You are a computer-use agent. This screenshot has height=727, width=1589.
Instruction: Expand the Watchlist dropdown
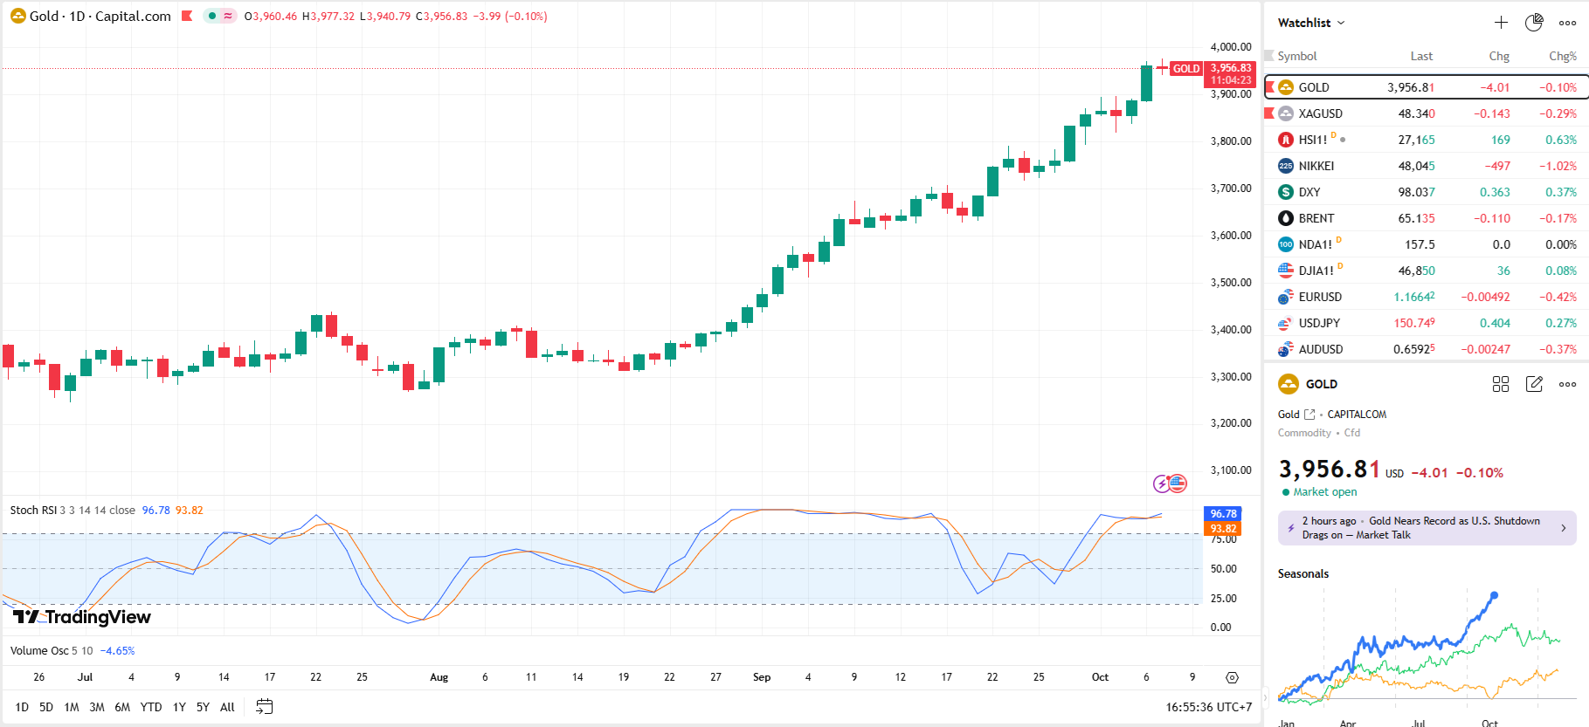coord(1311,23)
